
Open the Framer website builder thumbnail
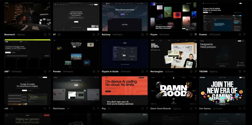222,17
